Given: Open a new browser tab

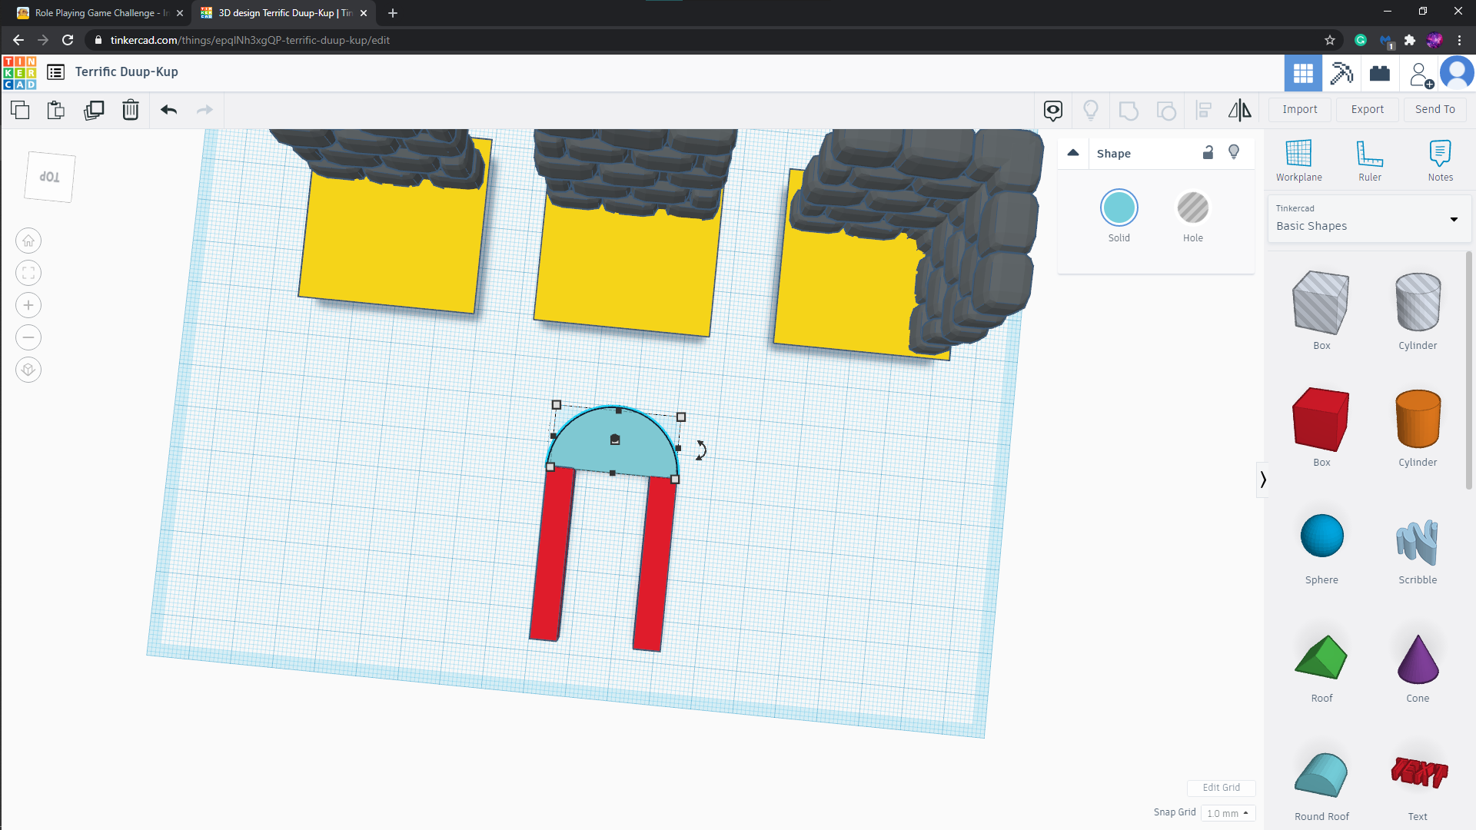Looking at the screenshot, I should (393, 13).
